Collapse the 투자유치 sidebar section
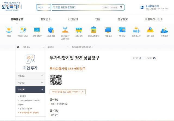 [x=30, y=89]
